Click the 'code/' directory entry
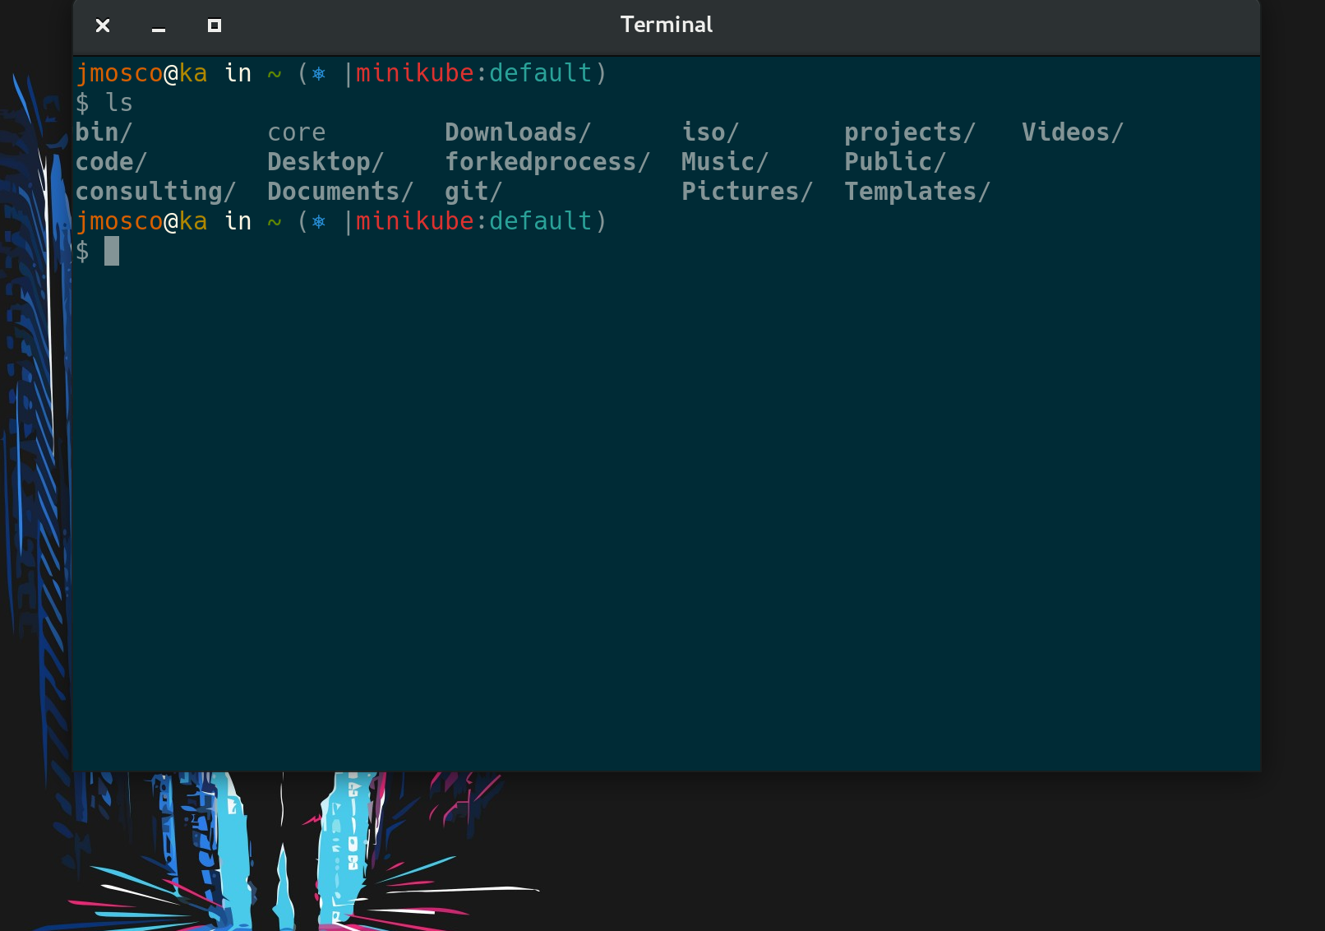Screen dimensions: 1325x931 click(111, 161)
